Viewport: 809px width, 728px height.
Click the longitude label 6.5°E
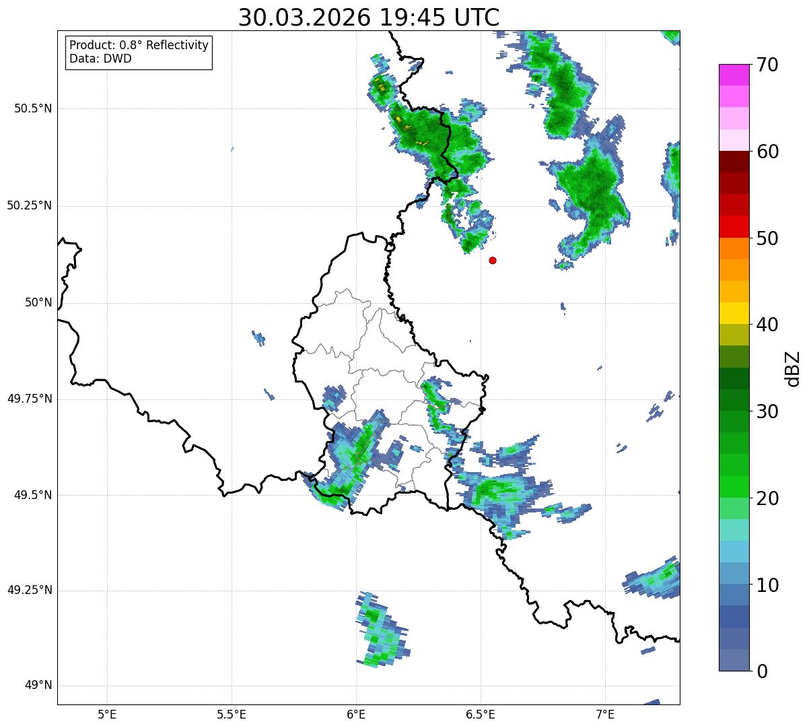coord(481,715)
